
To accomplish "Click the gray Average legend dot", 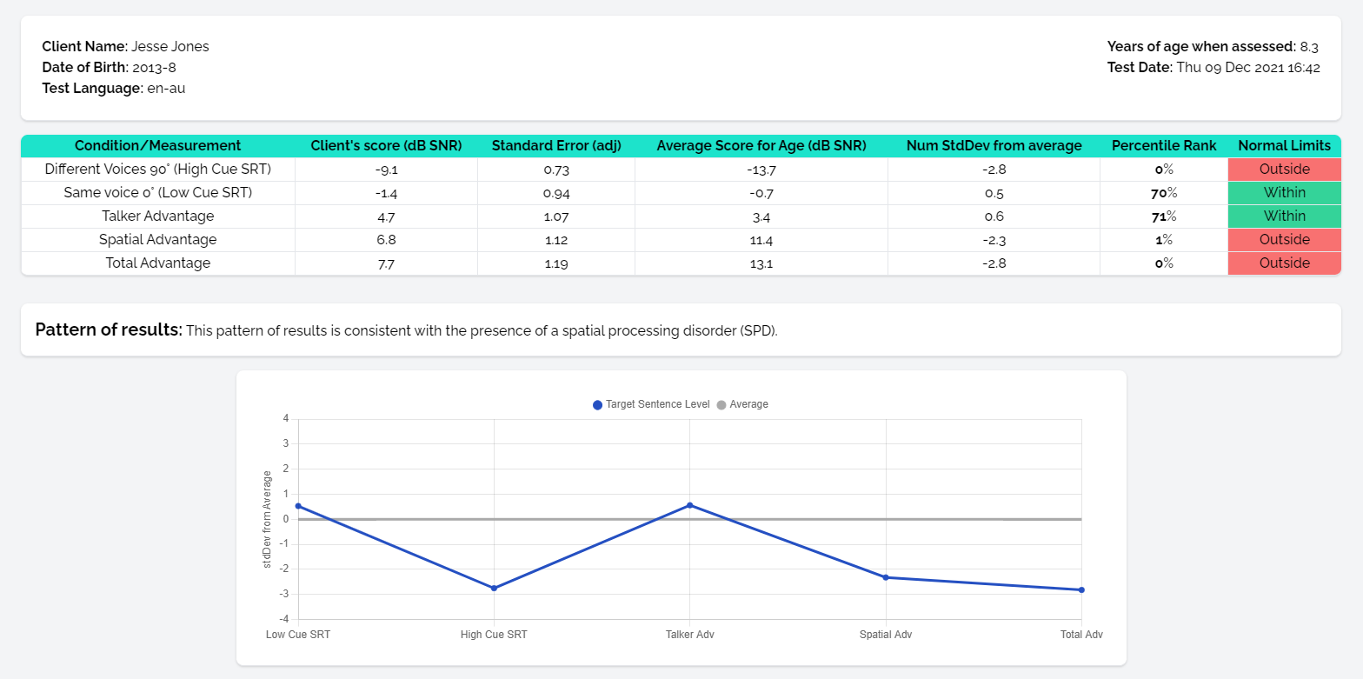I will pyautogui.click(x=721, y=405).
